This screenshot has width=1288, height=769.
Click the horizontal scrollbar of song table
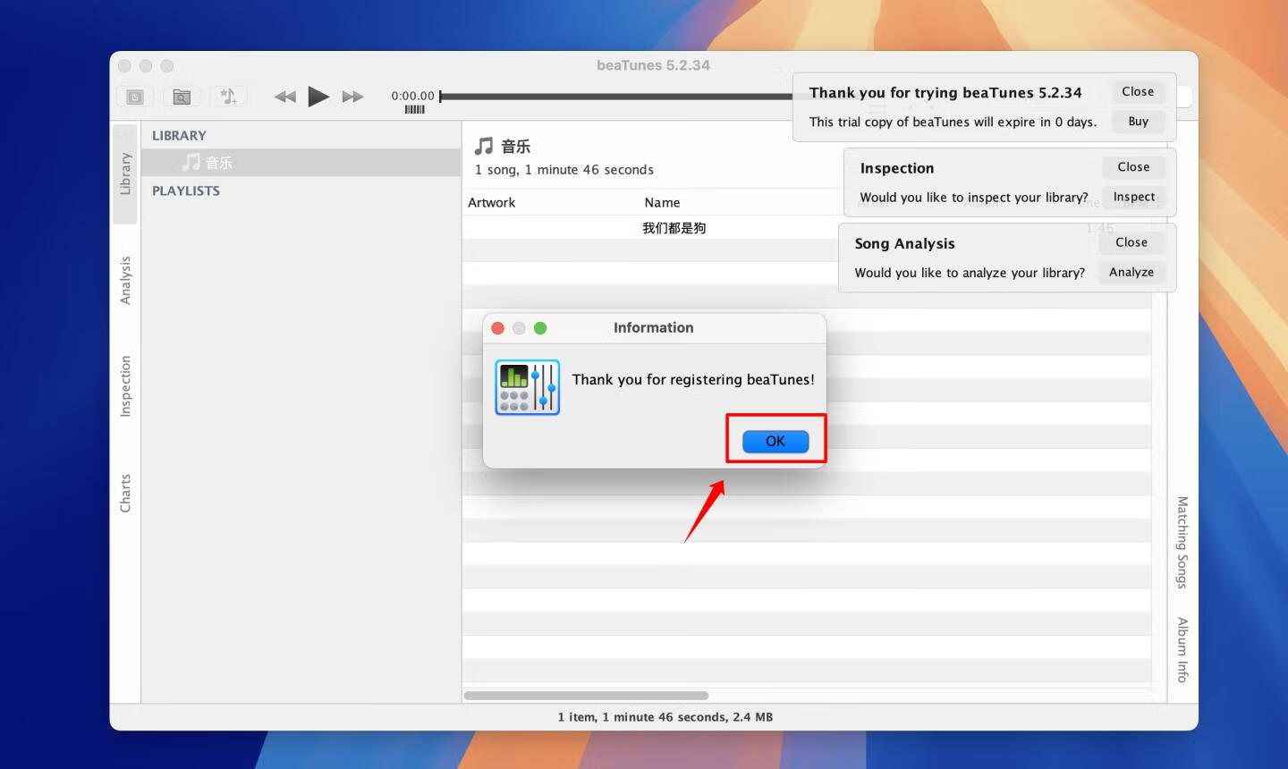click(586, 696)
